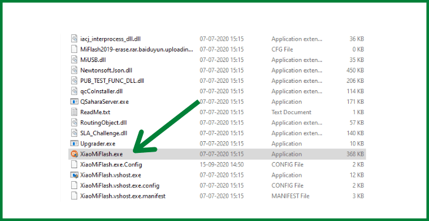Click the Application type of QSaharaServer.exe

pos(286,102)
